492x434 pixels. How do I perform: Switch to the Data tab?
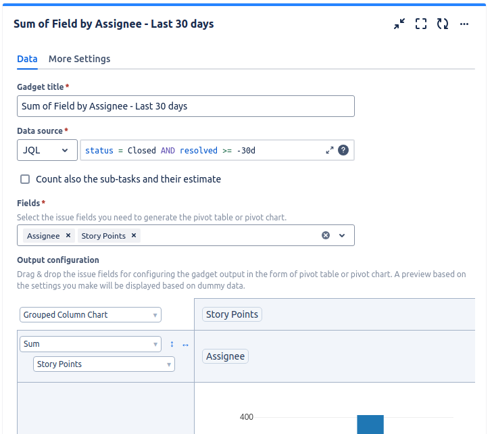click(x=27, y=59)
